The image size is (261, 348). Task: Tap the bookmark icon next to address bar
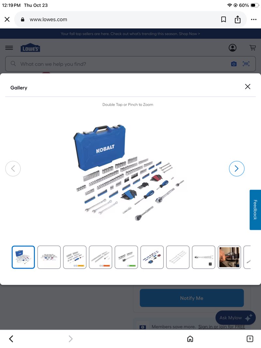point(223,19)
